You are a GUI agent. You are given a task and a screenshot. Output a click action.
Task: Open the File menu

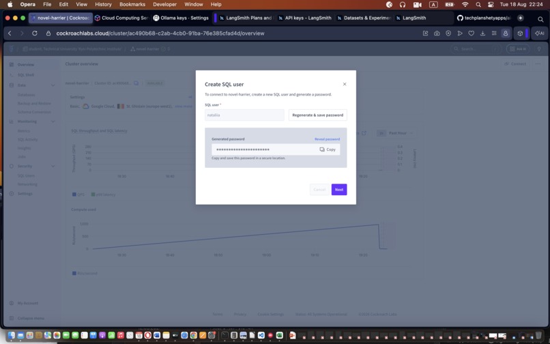point(47,5)
